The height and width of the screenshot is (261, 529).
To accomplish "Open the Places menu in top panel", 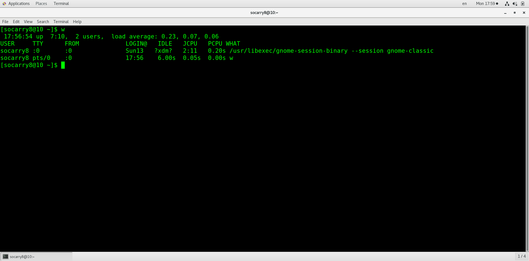I will (x=41, y=4).
